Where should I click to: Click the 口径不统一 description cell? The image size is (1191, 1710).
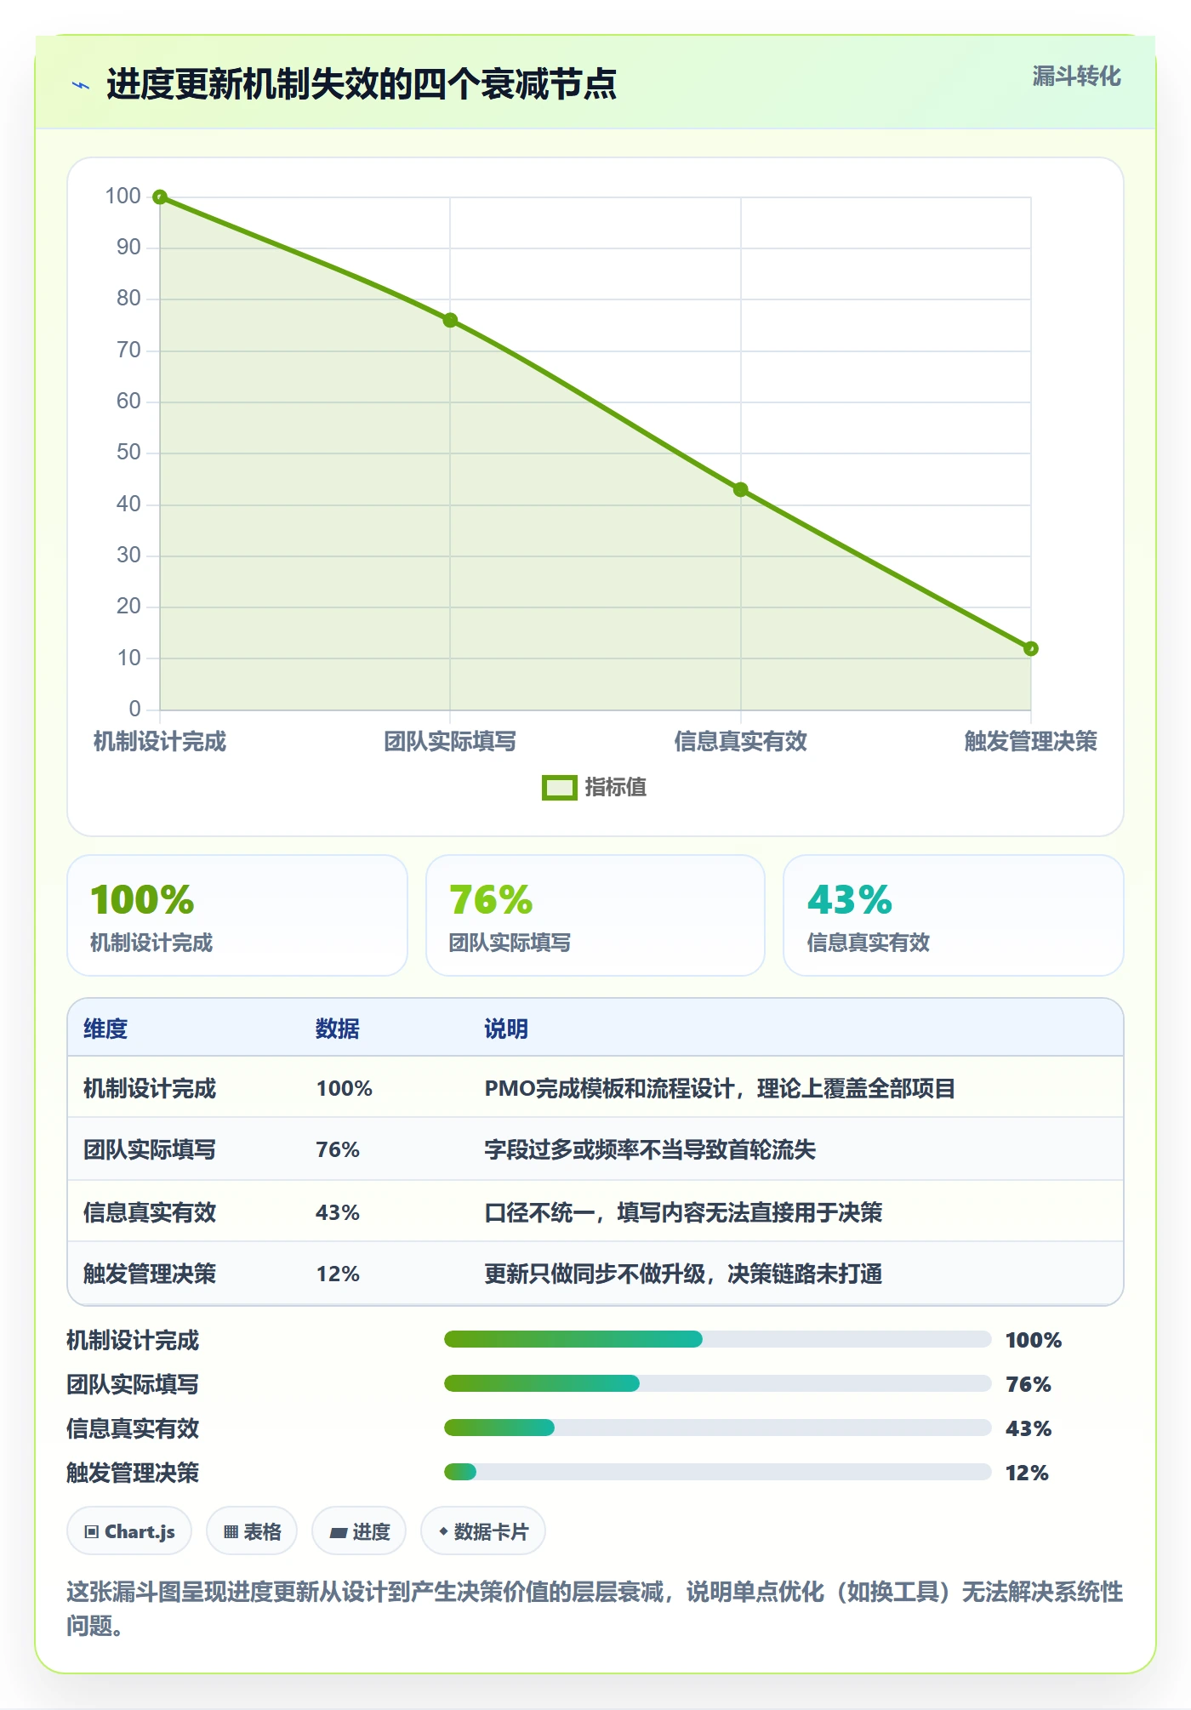683,1212
